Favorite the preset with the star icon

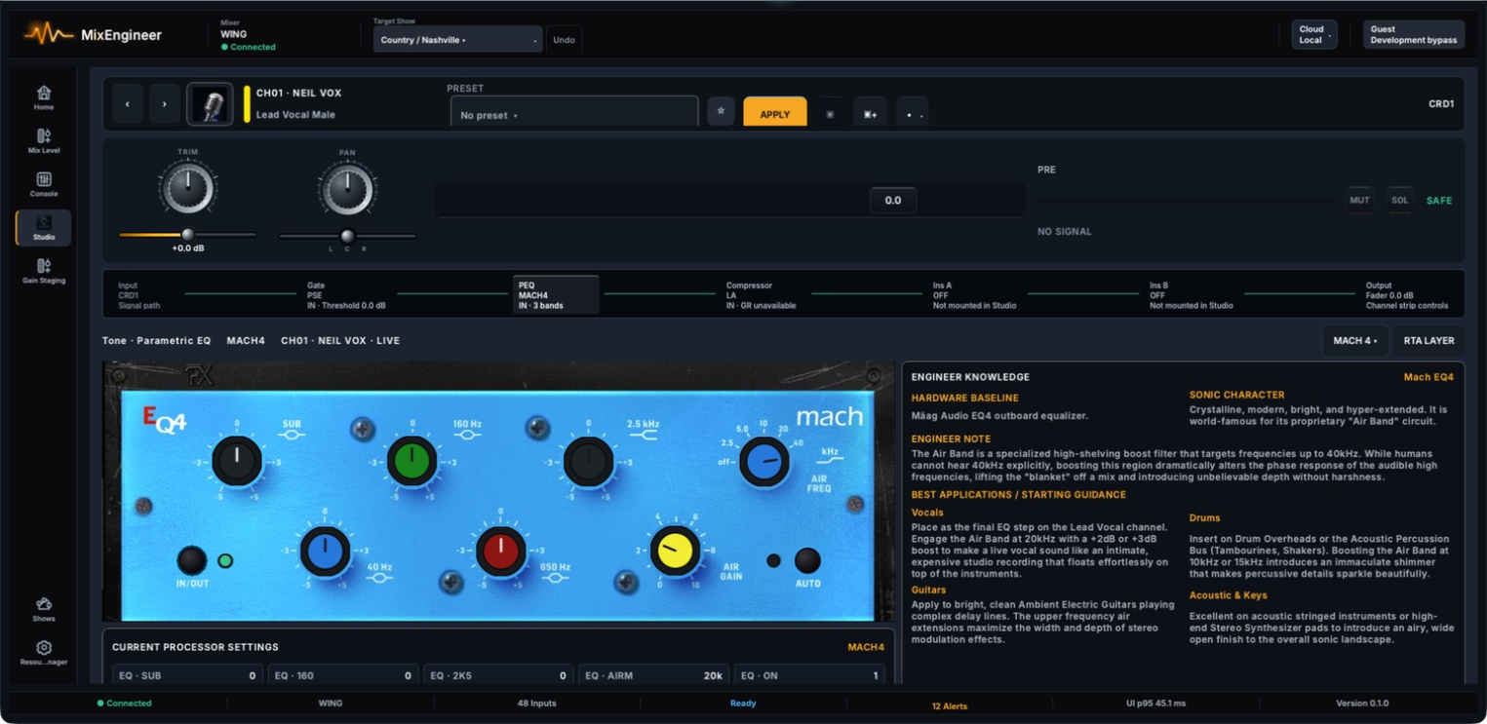[x=721, y=111]
